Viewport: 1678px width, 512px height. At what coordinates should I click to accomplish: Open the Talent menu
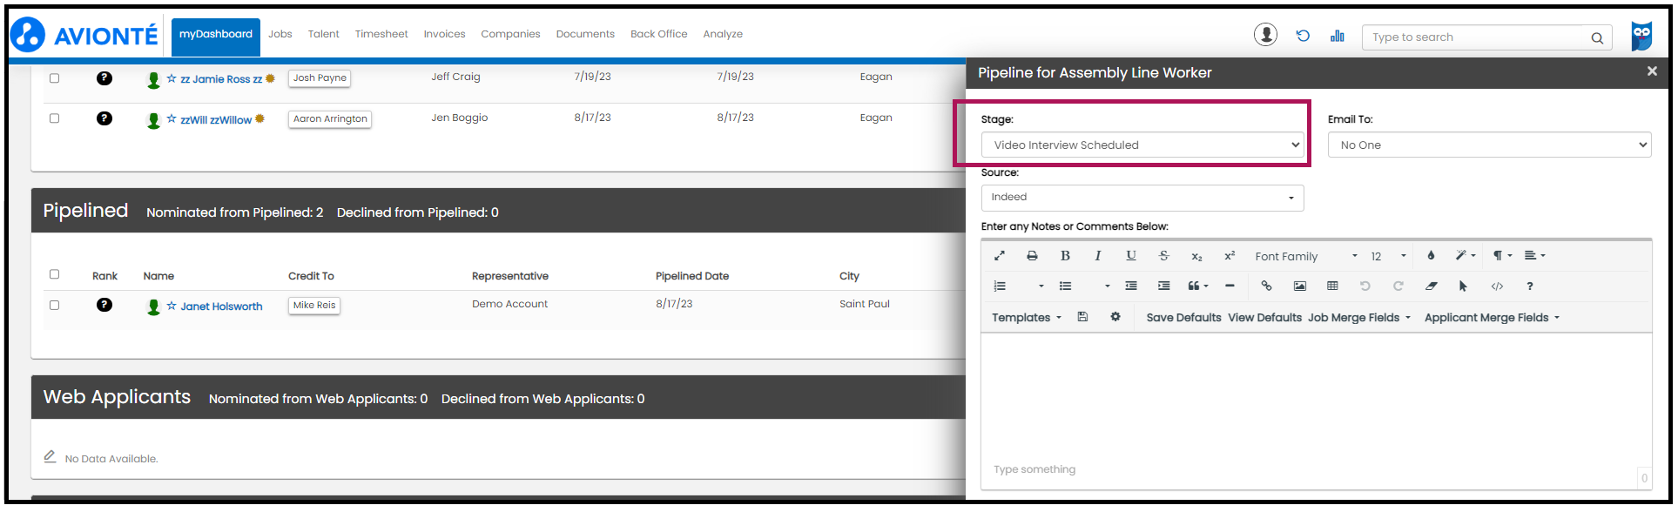[323, 34]
